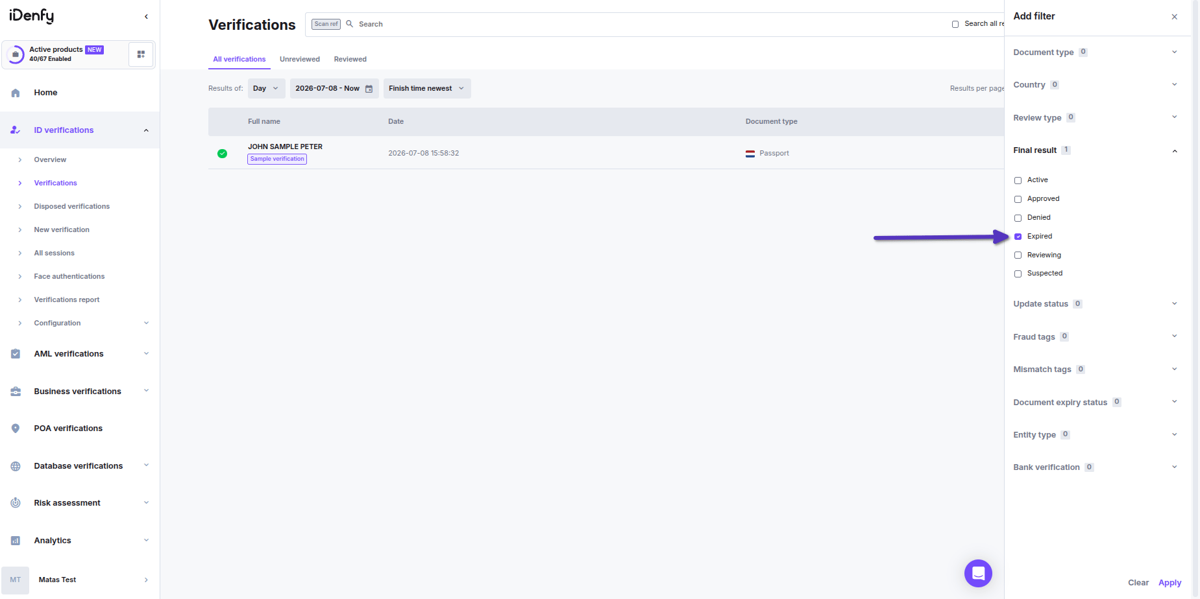Image resolution: width=1200 pixels, height=599 pixels.
Task: Click the green approved status icon
Action: click(x=222, y=154)
